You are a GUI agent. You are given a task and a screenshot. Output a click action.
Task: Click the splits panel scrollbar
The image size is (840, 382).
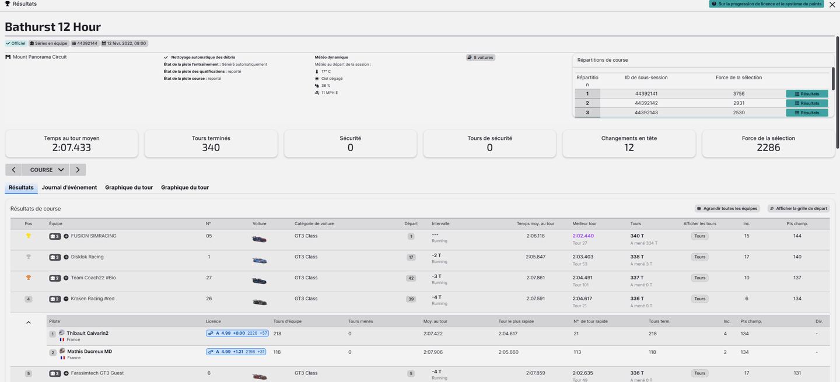click(x=832, y=79)
